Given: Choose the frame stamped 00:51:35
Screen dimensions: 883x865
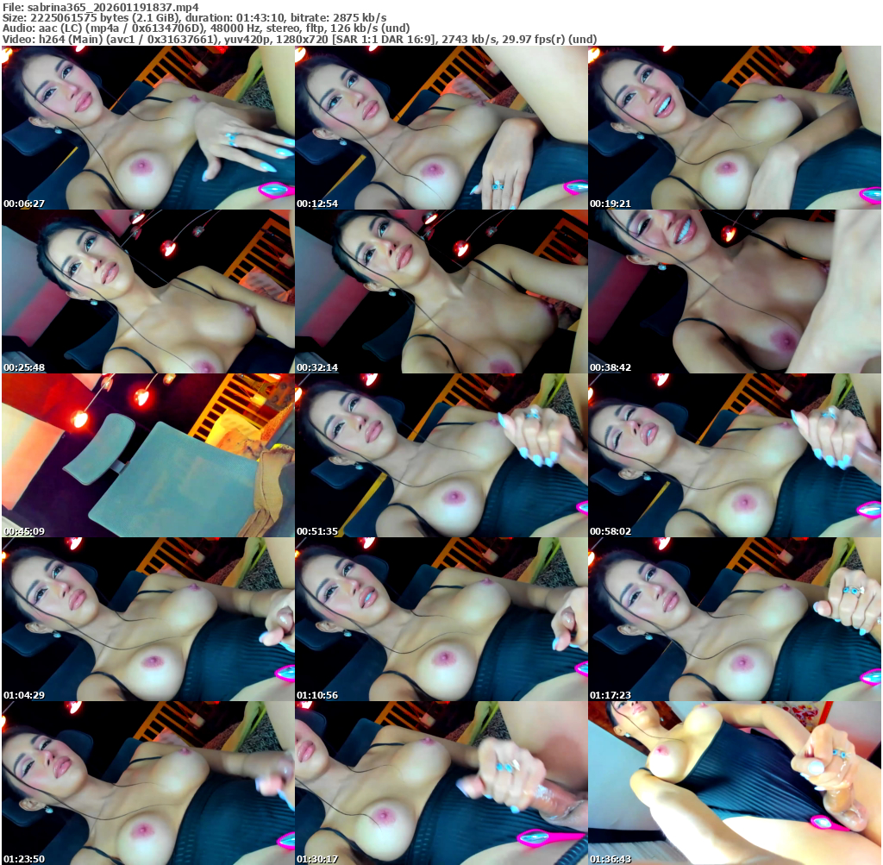Looking at the screenshot, I should [x=441, y=455].
